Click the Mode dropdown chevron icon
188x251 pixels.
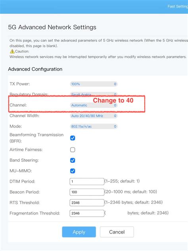(115, 126)
